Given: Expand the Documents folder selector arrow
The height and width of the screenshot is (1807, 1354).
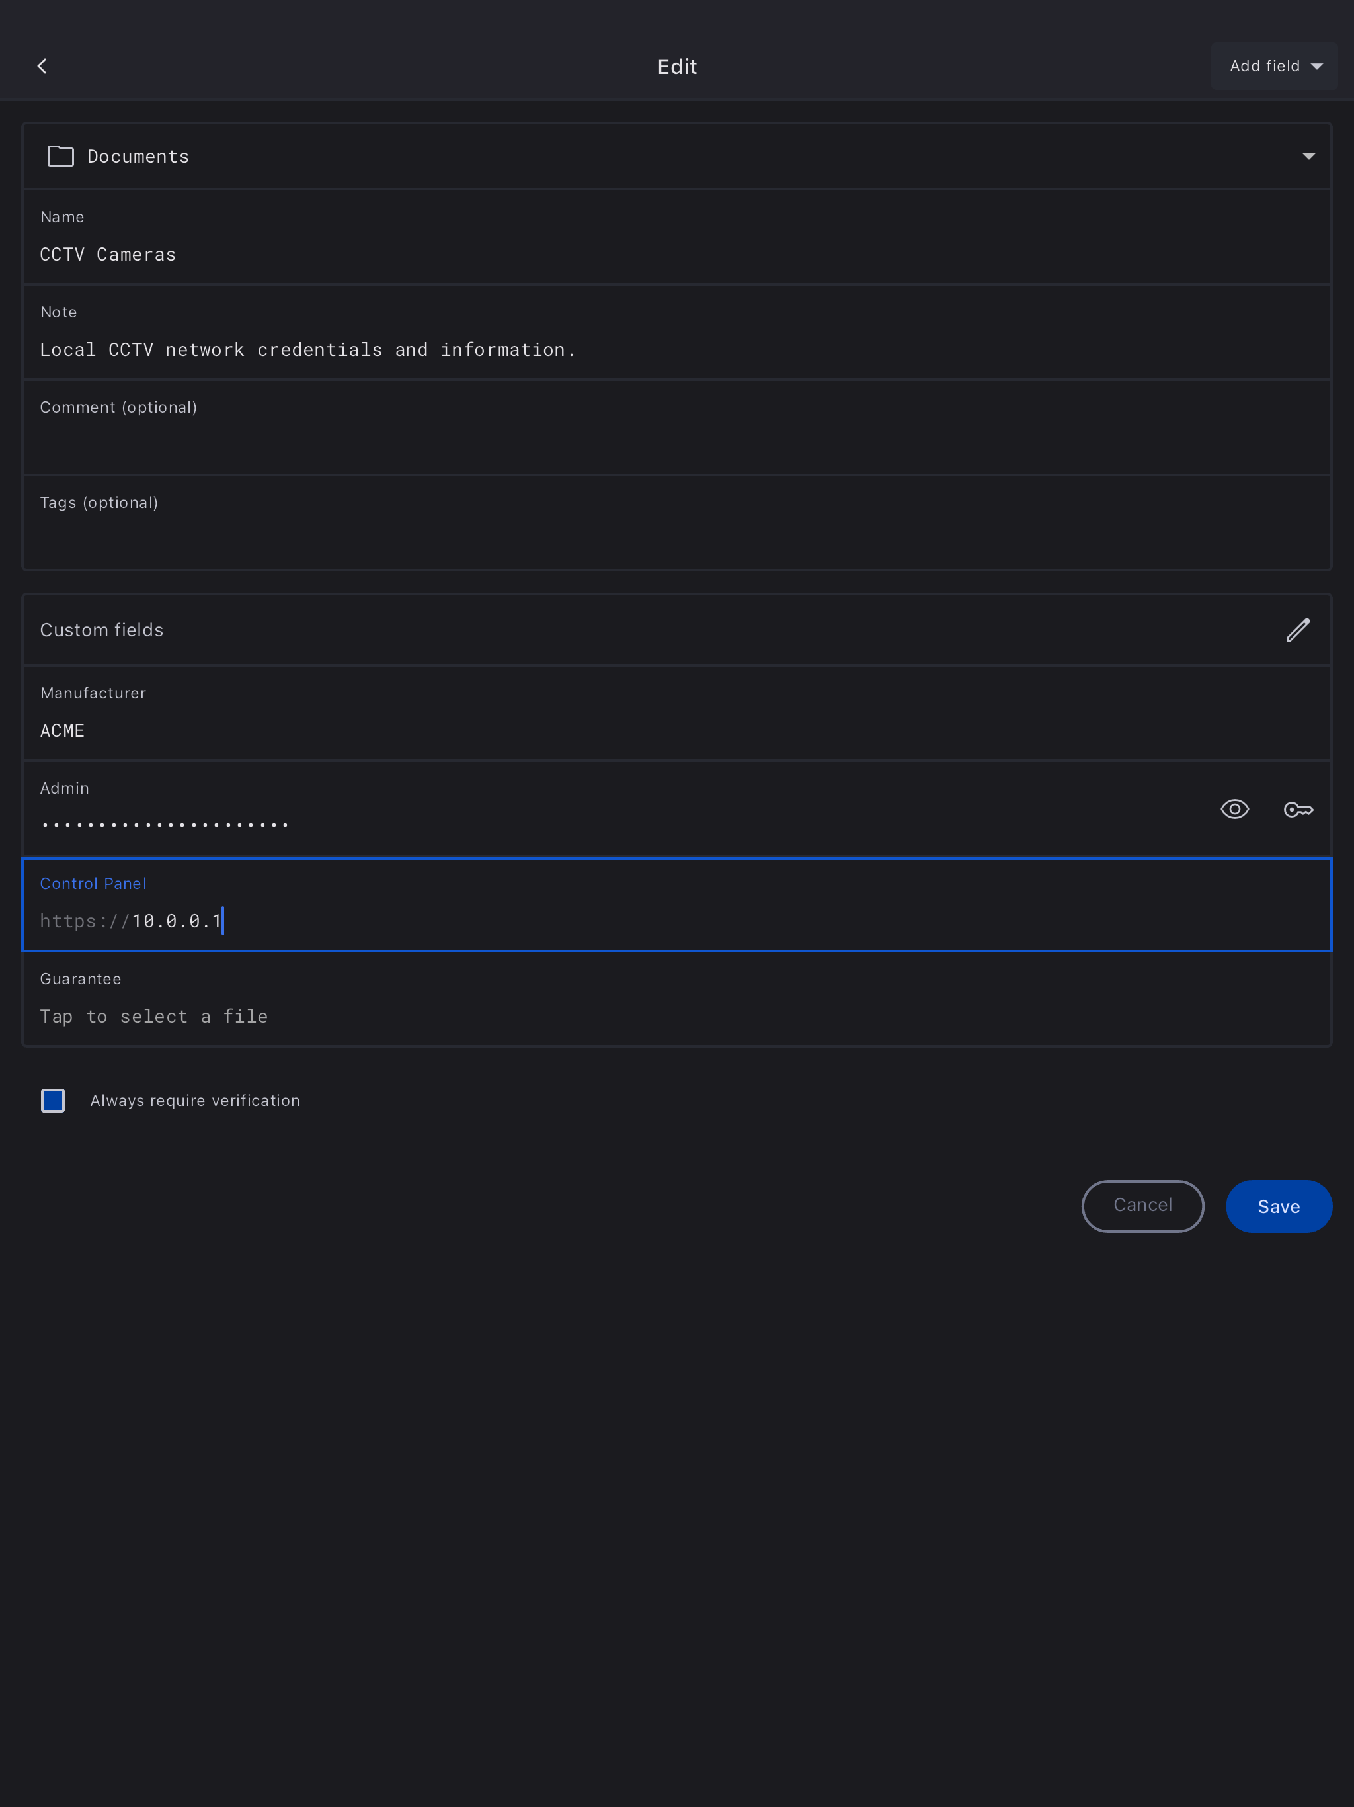Looking at the screenshot, I should click(x=1308, y=156).
